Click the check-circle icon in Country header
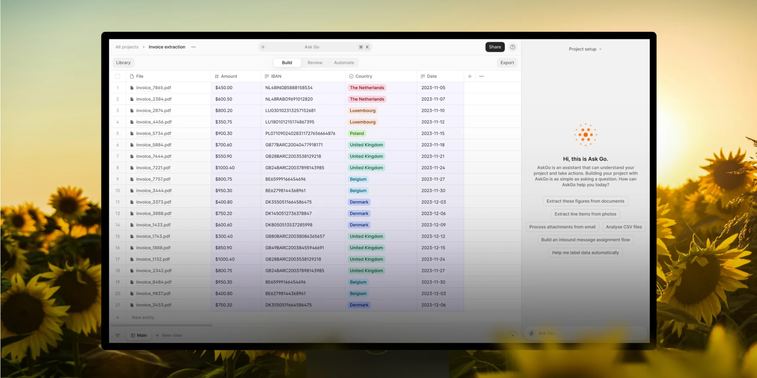The height and width of the screenshot is (378, 757). 351,76
